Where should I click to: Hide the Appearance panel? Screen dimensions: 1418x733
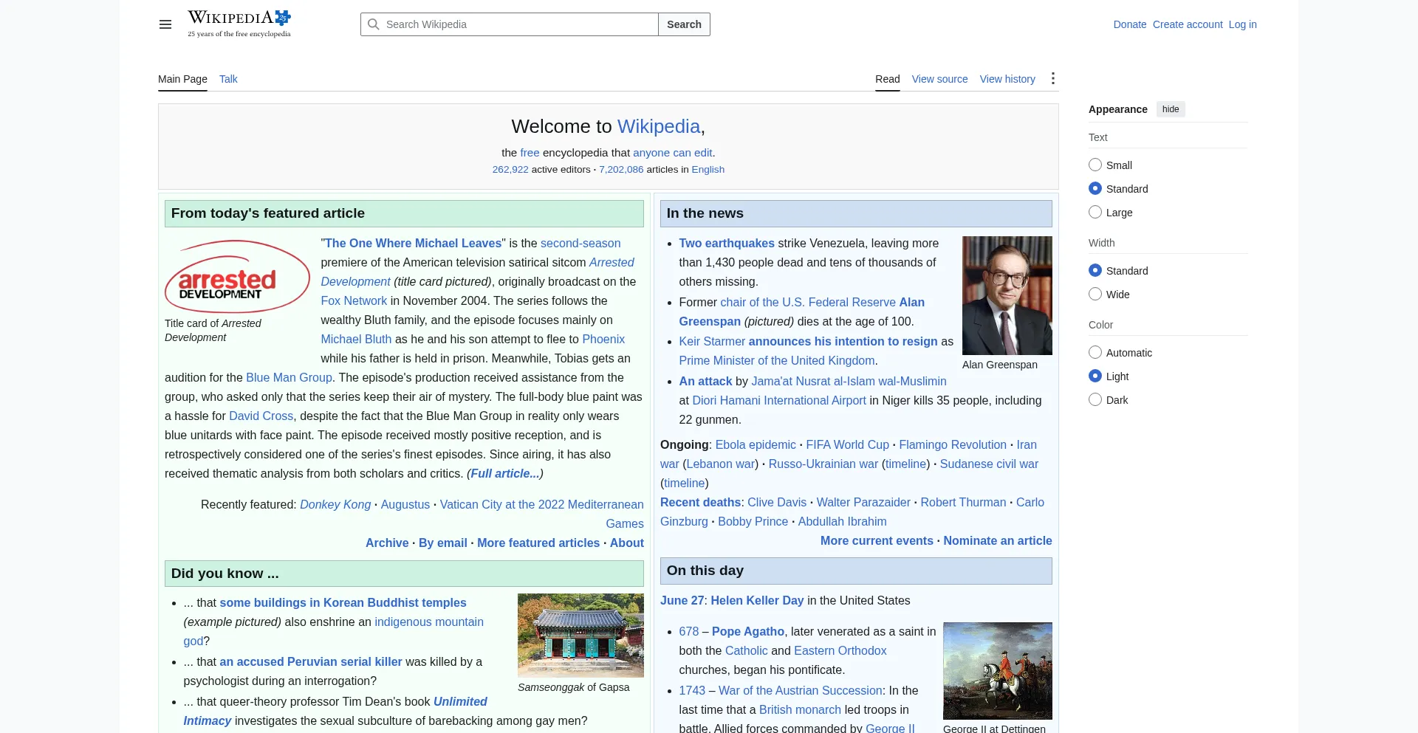(x=1171, y=109)
